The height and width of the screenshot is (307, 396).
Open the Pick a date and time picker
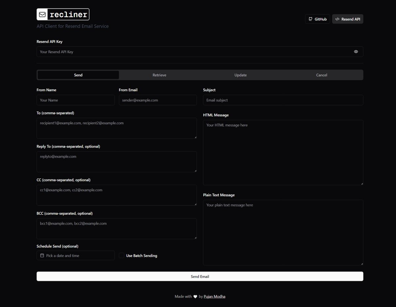(76, 256)
